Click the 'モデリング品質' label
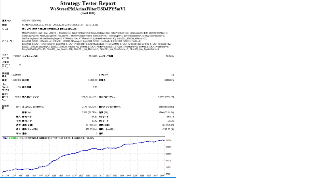Image resolution: width=333 pixels, height=192 pixels. (x=106, y=56)
